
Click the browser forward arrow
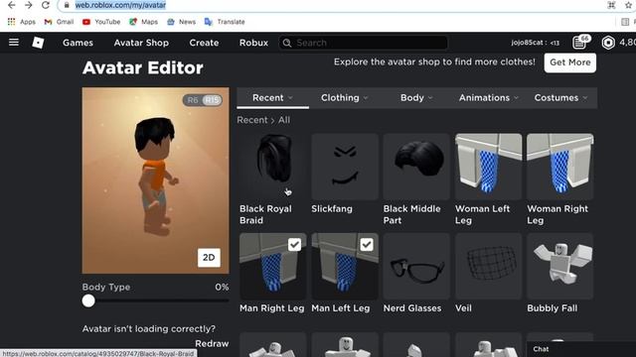click(29, 5)
